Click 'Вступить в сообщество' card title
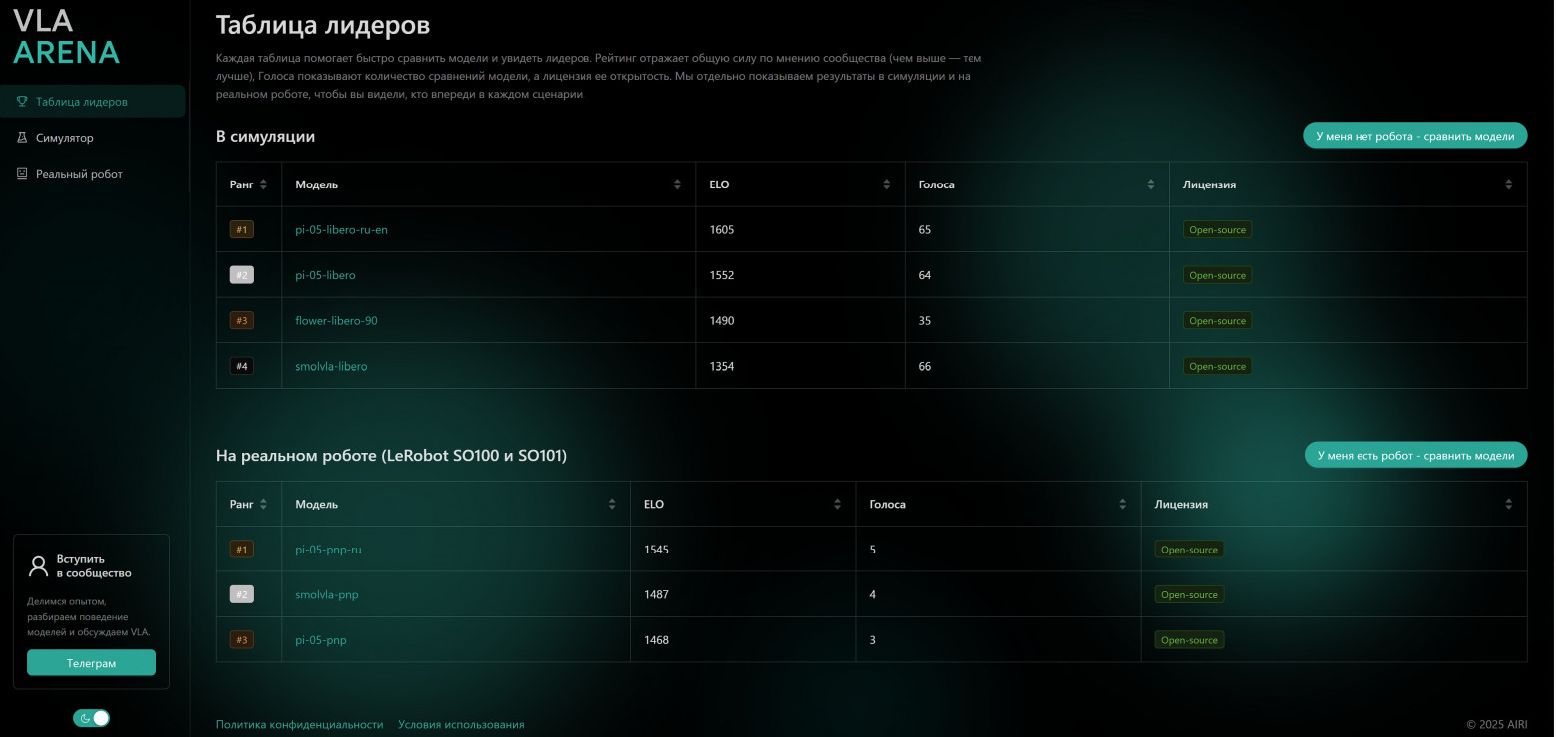This screenshot has height=737, width=1556. (94, 566)
